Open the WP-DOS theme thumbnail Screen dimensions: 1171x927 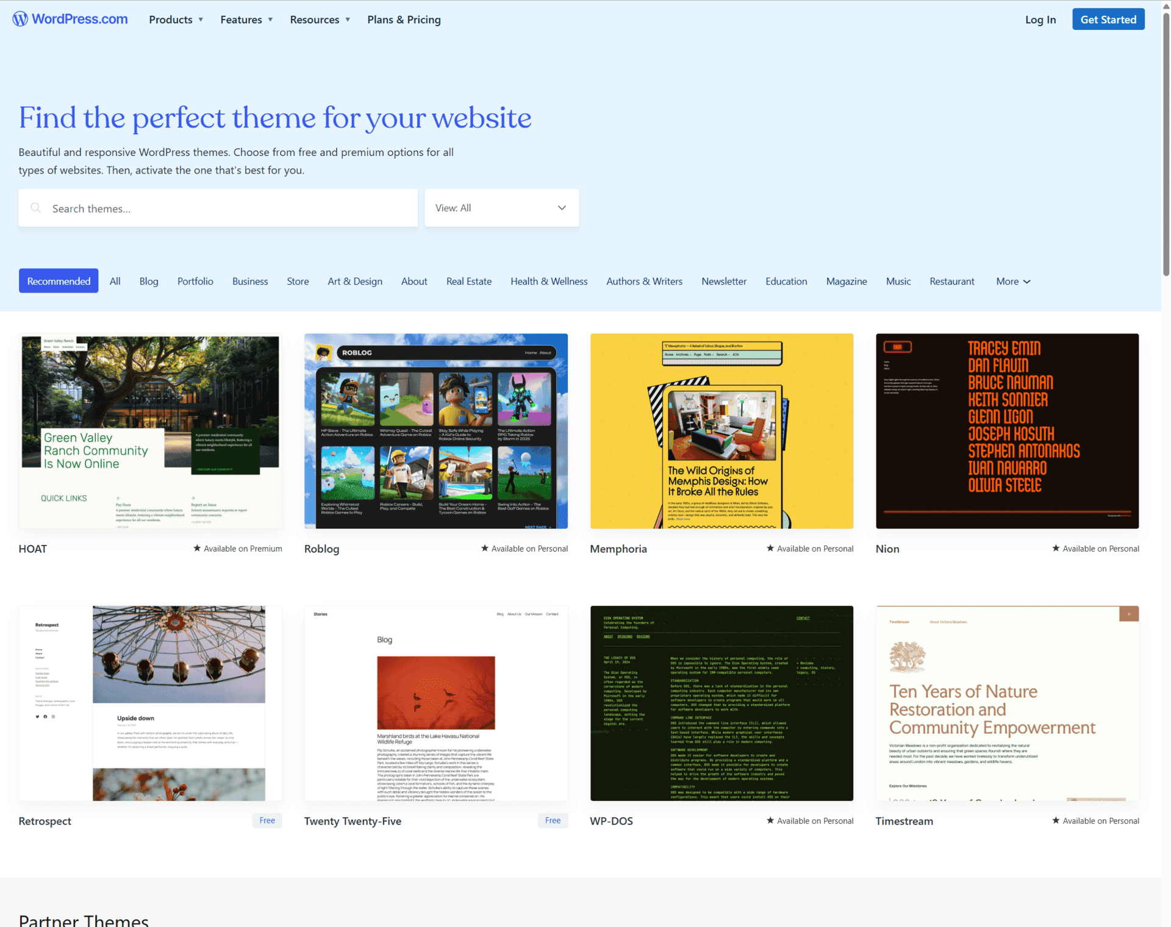722,703
